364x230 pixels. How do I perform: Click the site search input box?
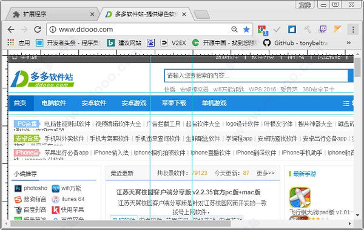tap(256, 76)
